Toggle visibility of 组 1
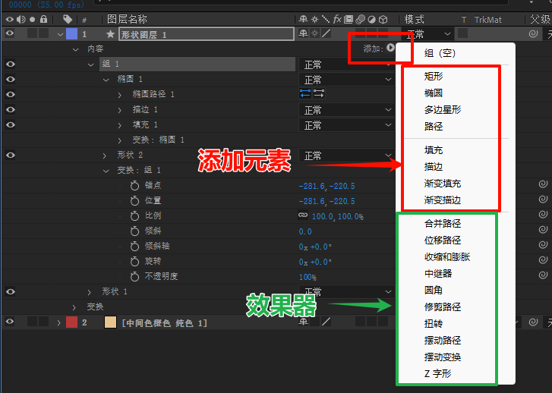The height and width of the screenshot is (393, 552). [11, 64]
